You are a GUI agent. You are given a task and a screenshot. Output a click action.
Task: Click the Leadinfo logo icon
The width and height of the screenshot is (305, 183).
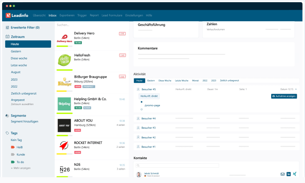point(8,15)
